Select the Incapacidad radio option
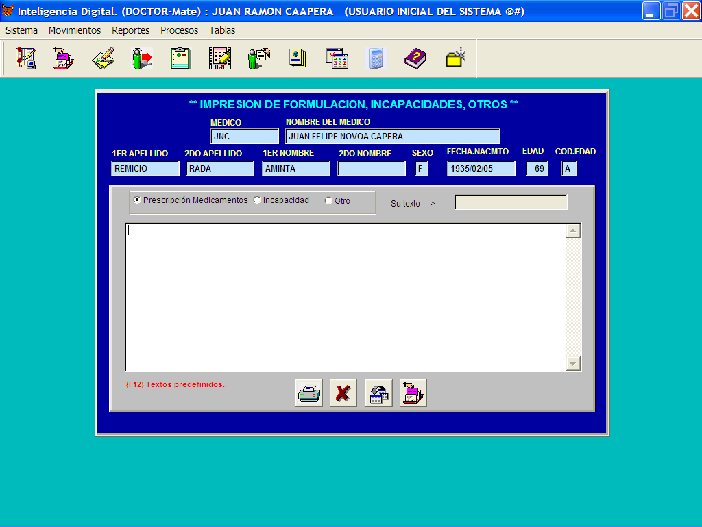The width and height of the screenshot is (702, 527). 281,200
